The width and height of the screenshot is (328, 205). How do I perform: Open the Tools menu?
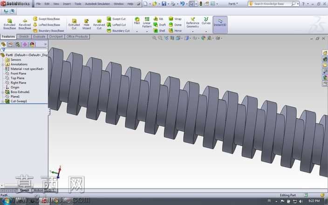pyautogui.click(x=78, y=4)
